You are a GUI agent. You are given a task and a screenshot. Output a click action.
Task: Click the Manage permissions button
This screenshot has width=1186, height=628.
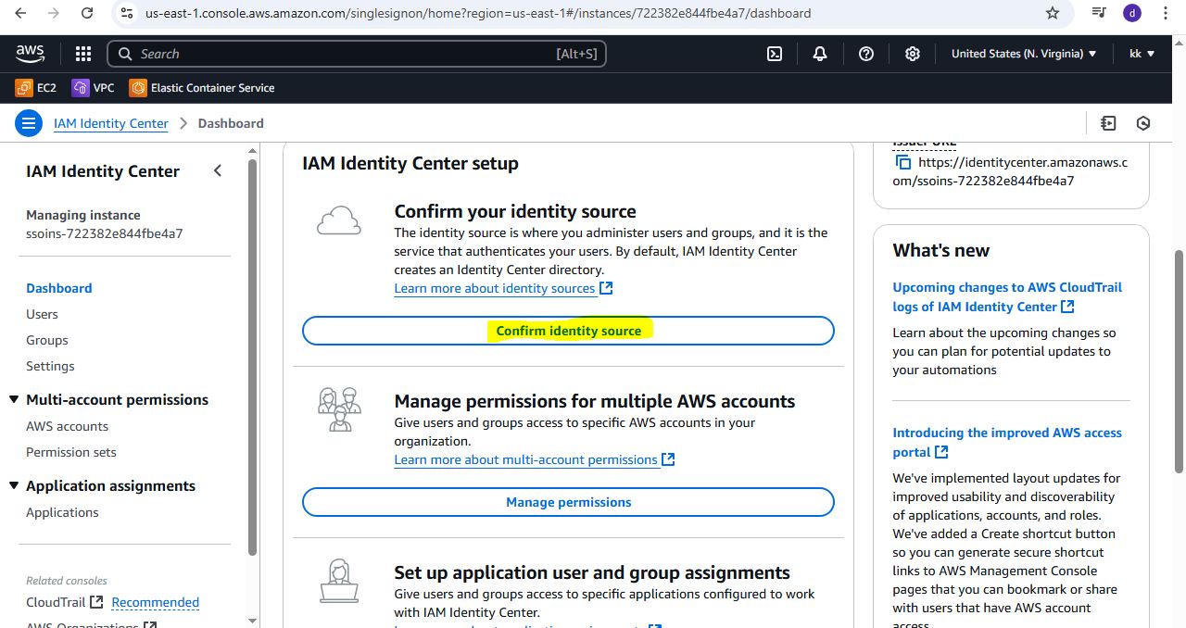[568, 502]
